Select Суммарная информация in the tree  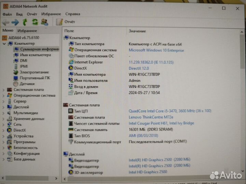pyautogui.click(x=37, y=49)
